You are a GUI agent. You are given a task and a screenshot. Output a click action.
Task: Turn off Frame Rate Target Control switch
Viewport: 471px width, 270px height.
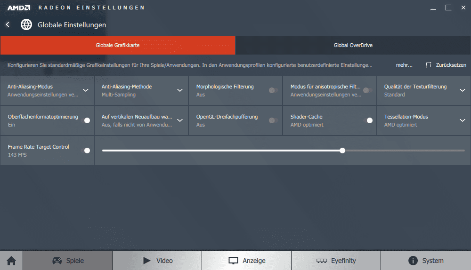(x=85, y=151)
